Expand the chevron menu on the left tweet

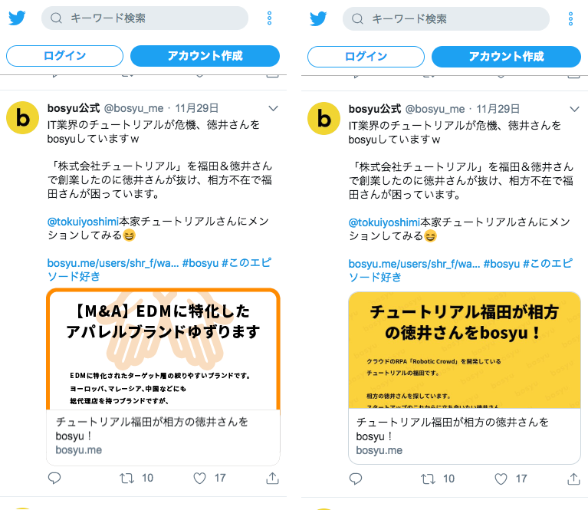(274, 108)
